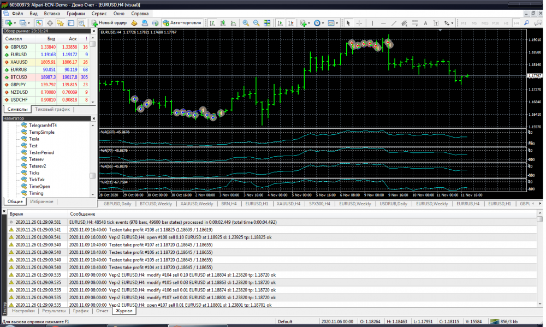
Task: Switch chart to candlesticks view
Action: (x=223, y=23)
